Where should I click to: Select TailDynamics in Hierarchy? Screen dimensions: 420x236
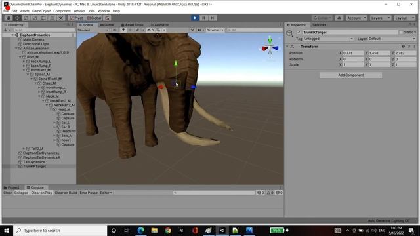tap(33, 162)
